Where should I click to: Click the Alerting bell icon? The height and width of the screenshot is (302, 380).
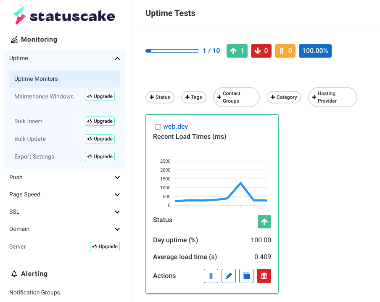click(x=14, y=274)
